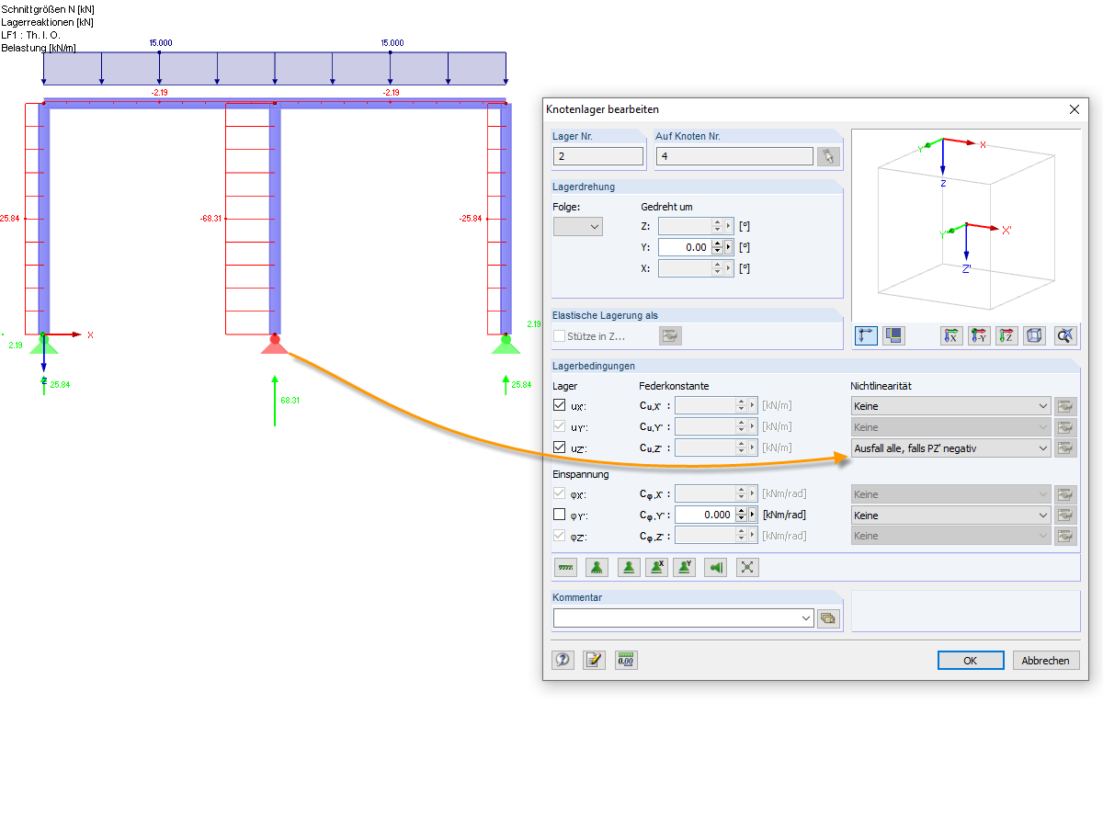Viewport: 1103px width, 827px height.
Task: Apply the rigid fixed support preset icon
Action: pyautogui.click(x=566, y=568)
